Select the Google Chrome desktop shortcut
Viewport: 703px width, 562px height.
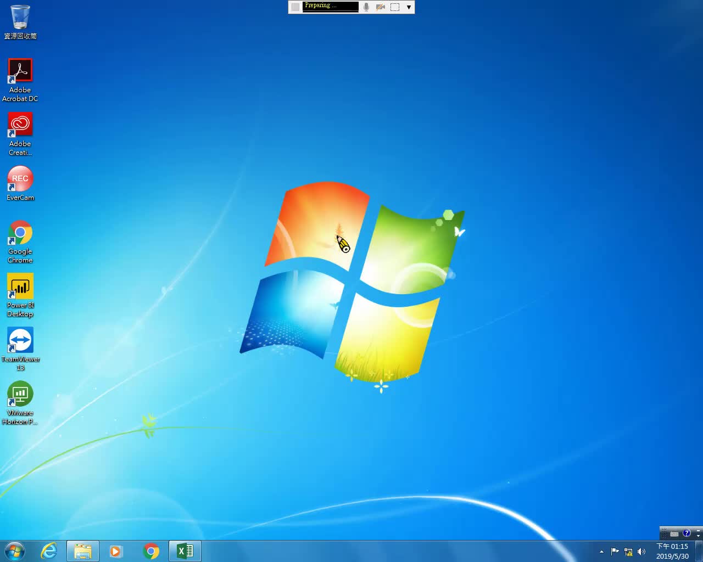point(20,242)
